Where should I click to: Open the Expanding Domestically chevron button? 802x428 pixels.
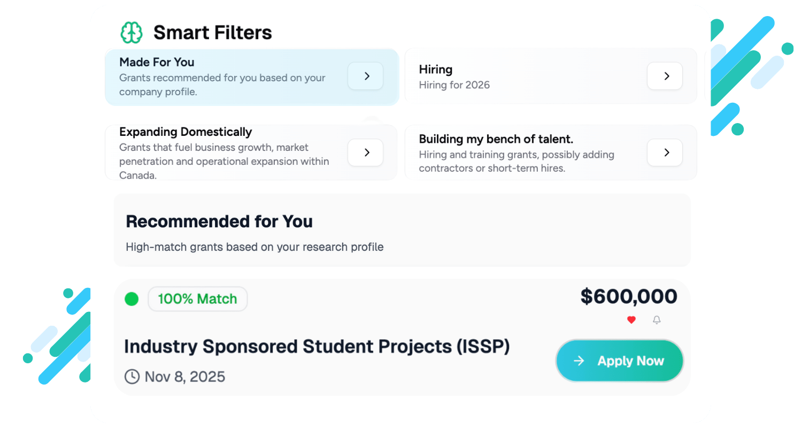pos(366,152)
